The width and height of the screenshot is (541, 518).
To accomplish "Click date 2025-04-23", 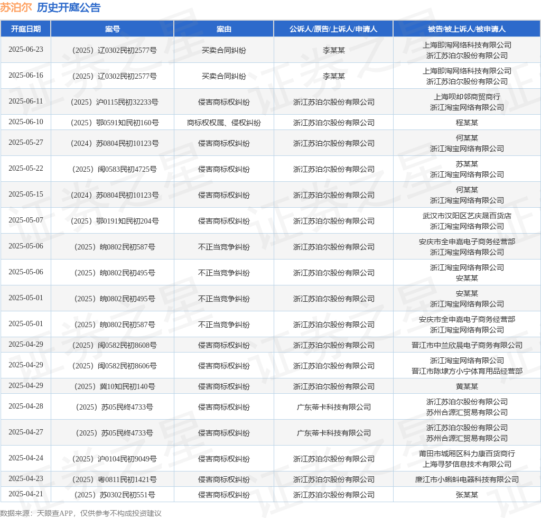I will click(x=26, y=479).
